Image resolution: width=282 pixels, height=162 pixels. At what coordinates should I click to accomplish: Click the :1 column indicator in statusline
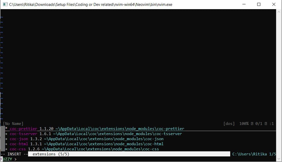(271, 124)
